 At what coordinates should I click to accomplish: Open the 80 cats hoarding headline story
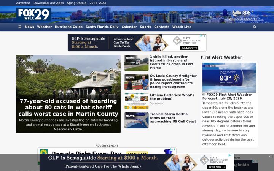pyautogui.click(x=68, y=107)
